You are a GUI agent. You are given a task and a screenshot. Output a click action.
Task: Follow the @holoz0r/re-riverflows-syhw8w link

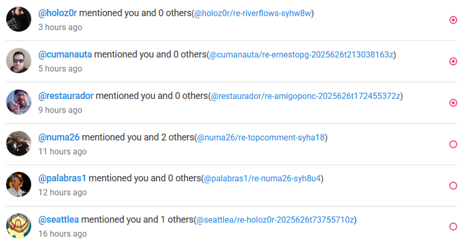[253, 13]
